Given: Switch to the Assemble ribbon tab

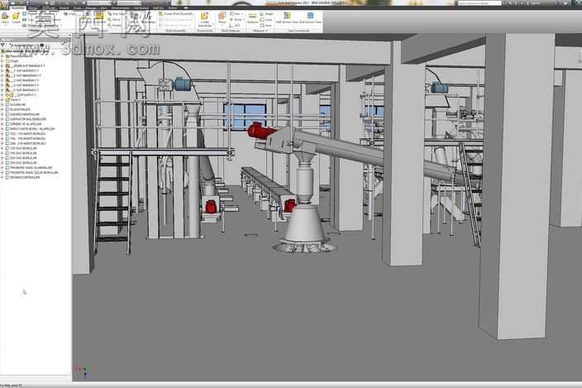Looking at the screenshot, I should [17, 7].
